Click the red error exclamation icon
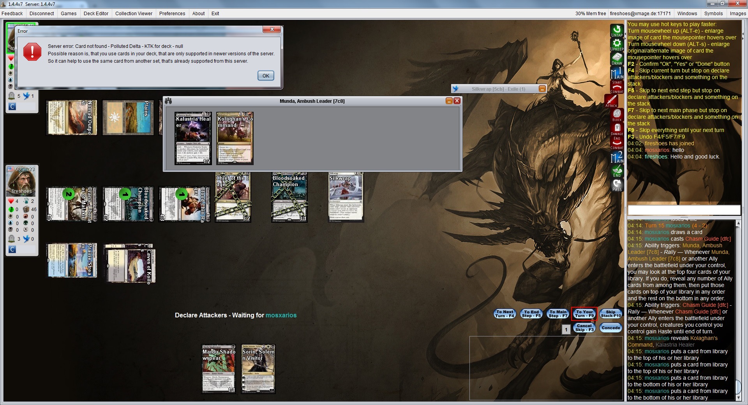This screenshot has width=748, height=405. (x=32, y=52)
